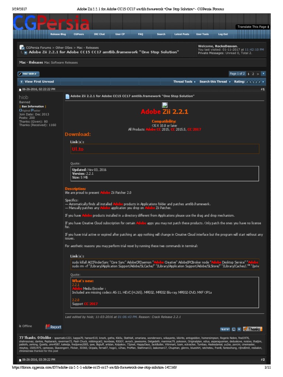Open Translate This Page dropdown
The height and width of the screenshot is (377, 283).
click(x=253, y=27)
